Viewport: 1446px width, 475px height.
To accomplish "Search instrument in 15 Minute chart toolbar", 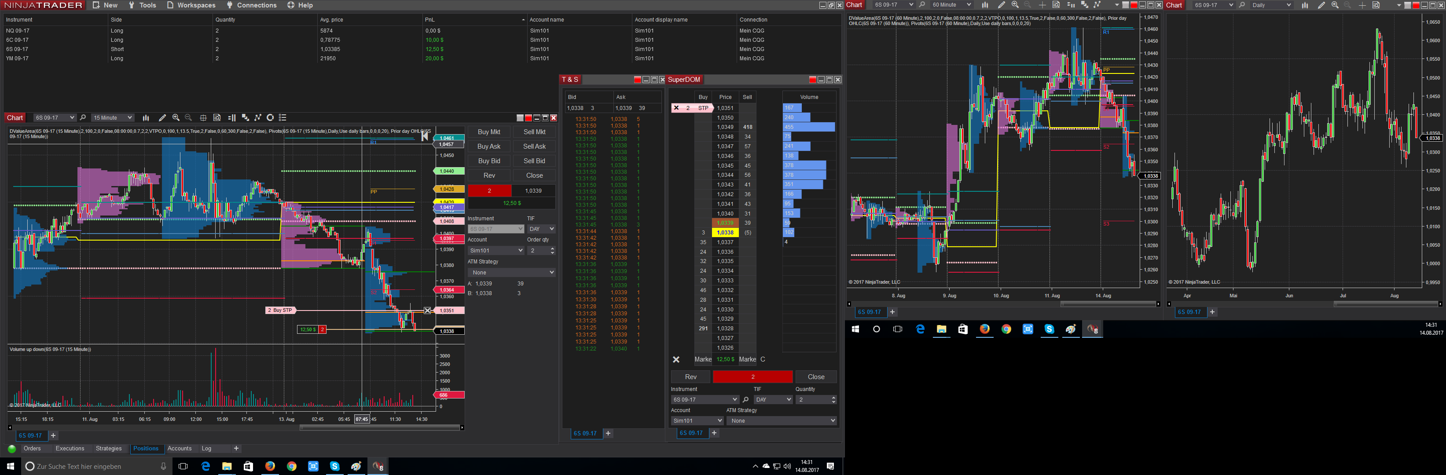I will (x=83, y=118).
